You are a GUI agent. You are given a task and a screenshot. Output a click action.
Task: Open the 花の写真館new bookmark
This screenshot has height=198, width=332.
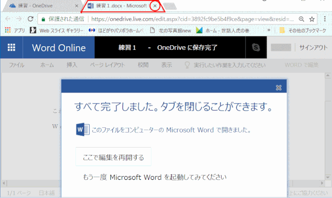pyautogui.click(x=171, y=31)
